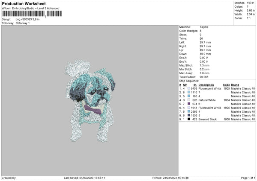Click the Left value 29.7 mm
This screenshot has height=181, width=257.
pos(205,42)
